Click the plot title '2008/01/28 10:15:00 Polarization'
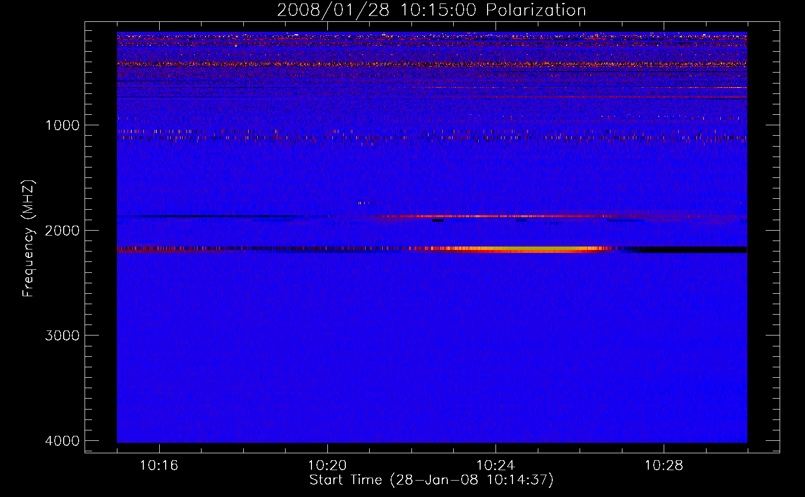The height and width of the screenshot is (497, 805). [431, 10]
